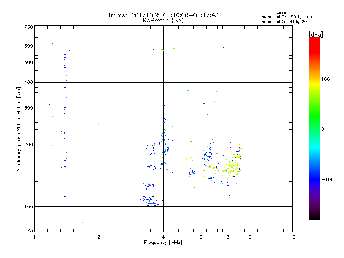This screenshot has width=344, height=258.
Task: Click the y-axis '200' tick label
Action: 28,144
